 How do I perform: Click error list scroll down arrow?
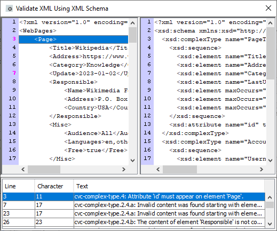point(270,224)
